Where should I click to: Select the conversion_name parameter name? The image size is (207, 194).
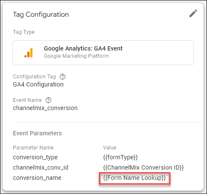[37, 178]
